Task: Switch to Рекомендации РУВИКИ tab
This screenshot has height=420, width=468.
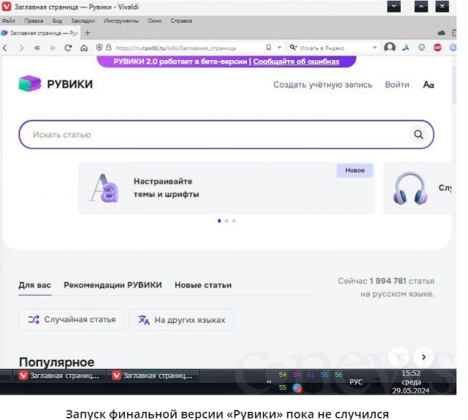Action: pos(113,285)
